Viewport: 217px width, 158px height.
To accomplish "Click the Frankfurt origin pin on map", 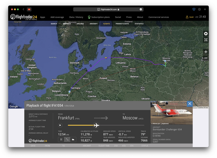I will point(69,92).
